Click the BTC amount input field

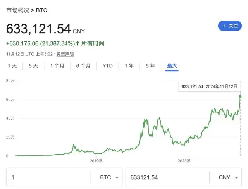pyautogui.click(x=48, y=177)
